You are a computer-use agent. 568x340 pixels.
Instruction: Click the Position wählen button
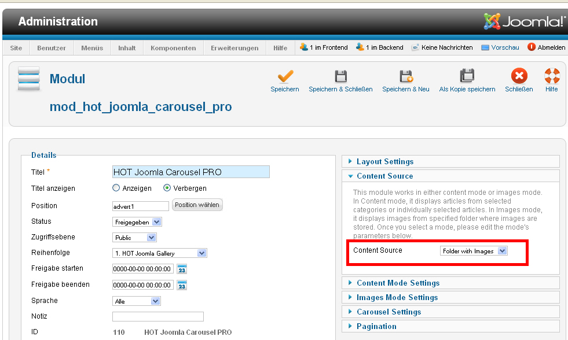(x=197, y=205)
